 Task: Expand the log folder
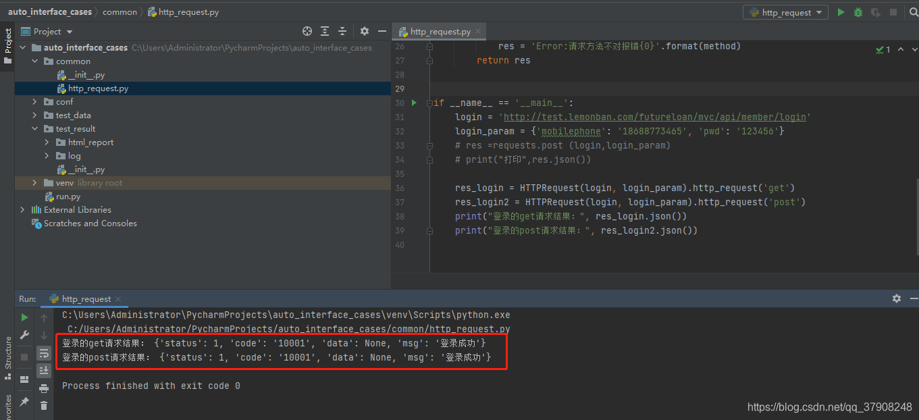(47, 156)
